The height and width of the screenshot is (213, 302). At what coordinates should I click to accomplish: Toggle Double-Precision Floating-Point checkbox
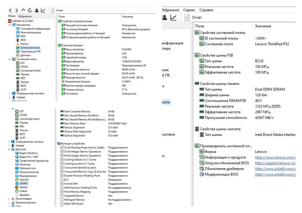point(62,176)
